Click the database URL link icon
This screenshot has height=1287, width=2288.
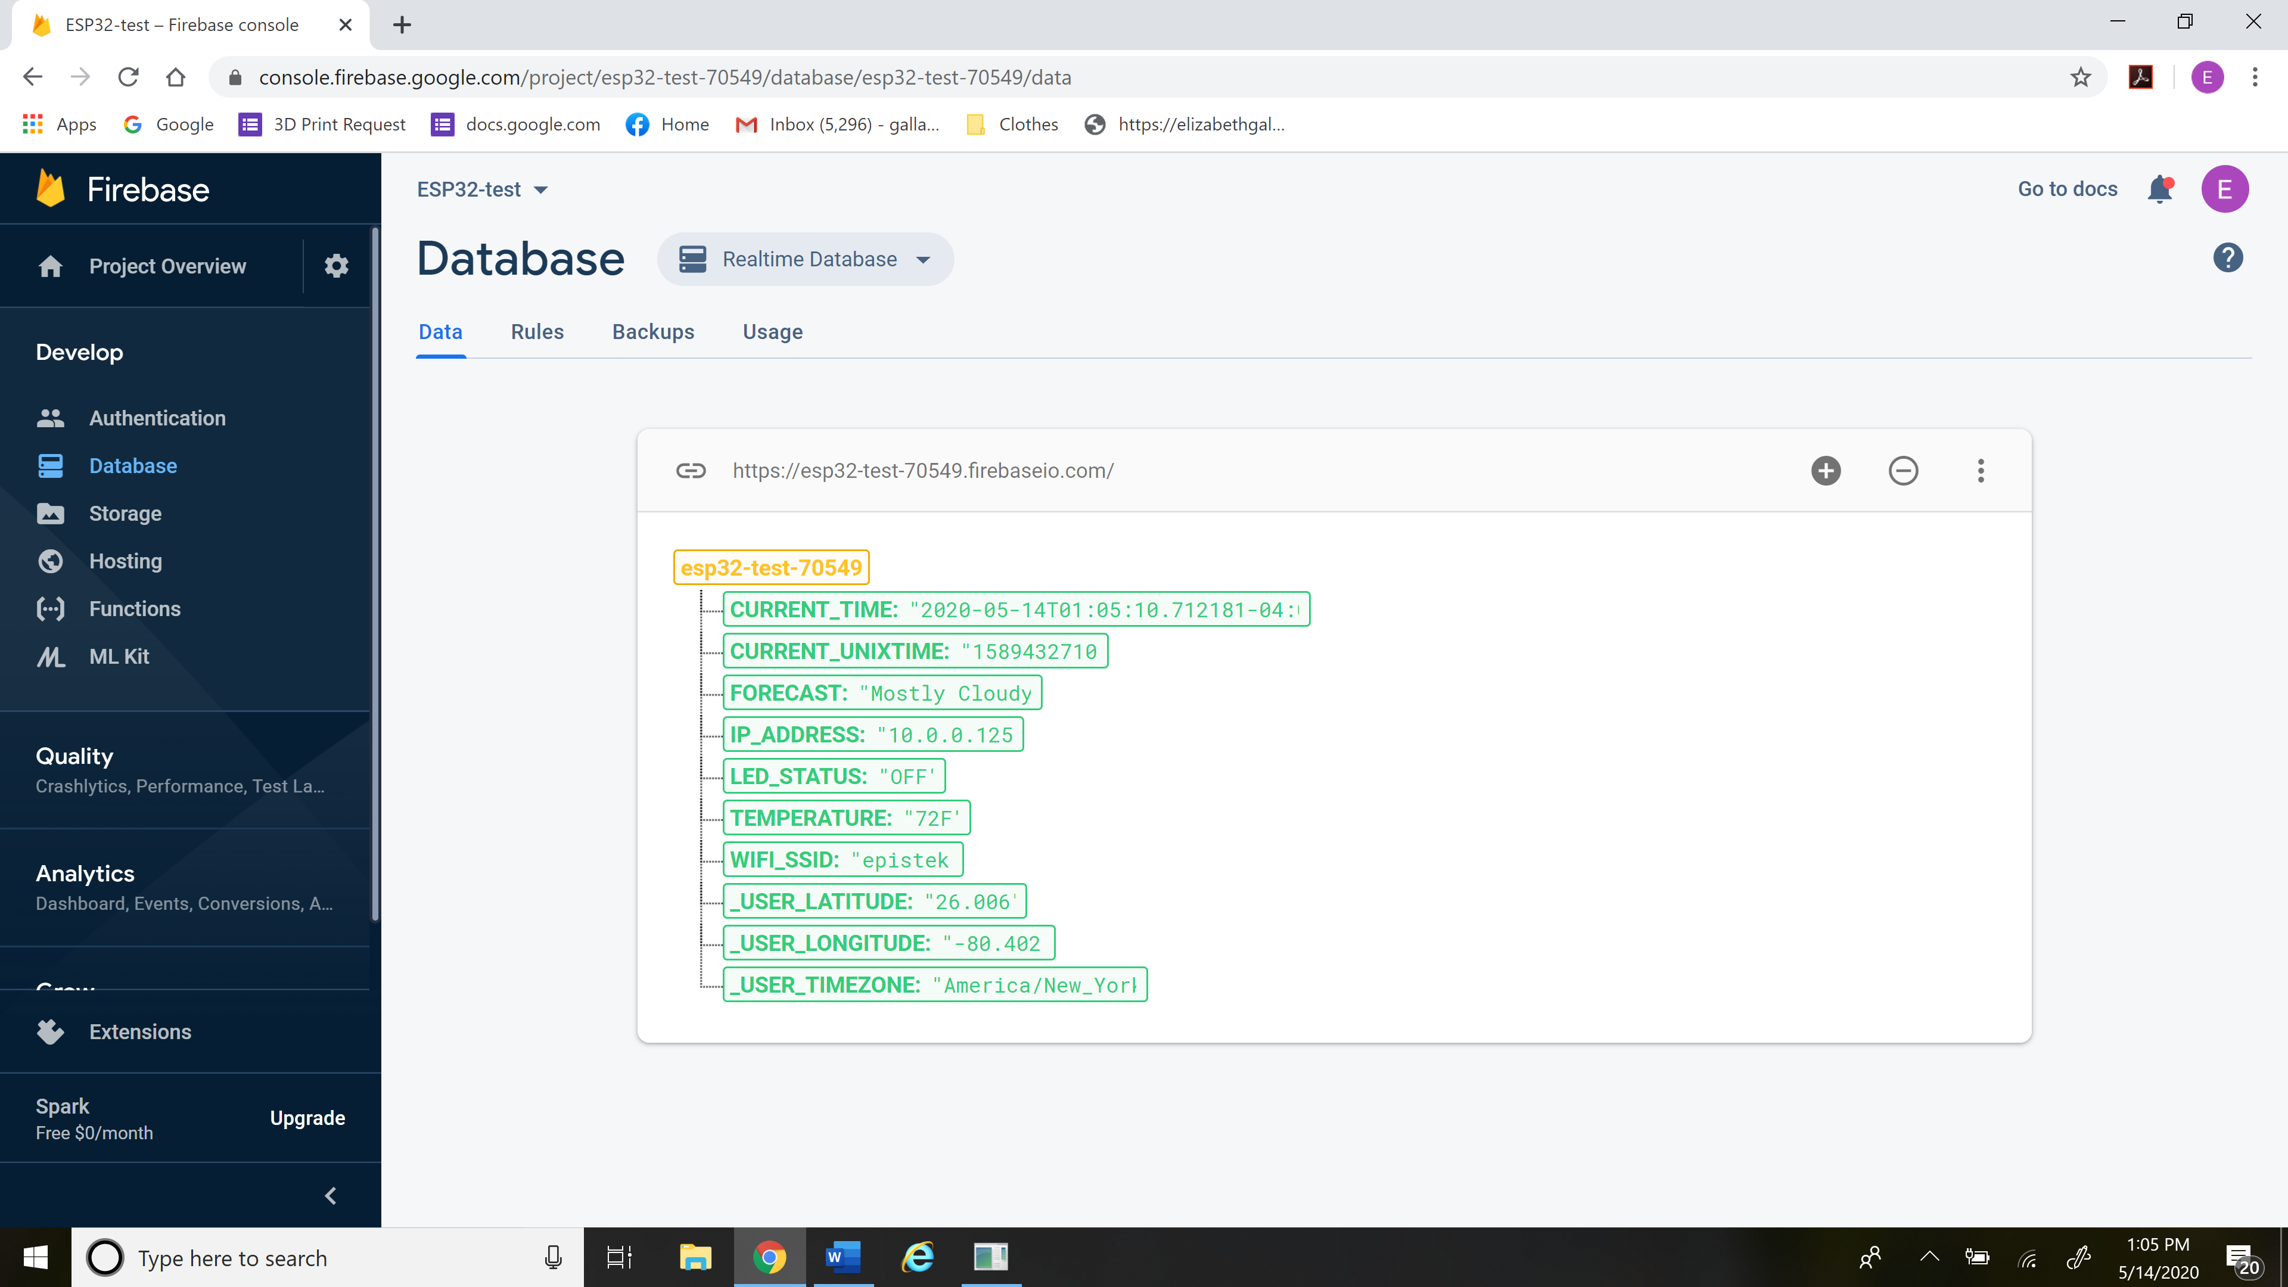690,471
